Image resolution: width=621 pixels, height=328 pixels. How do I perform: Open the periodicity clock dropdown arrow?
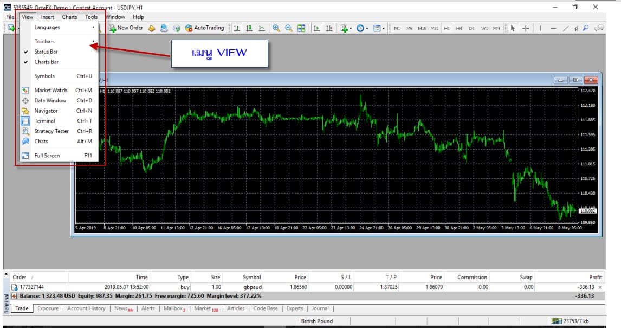[367, 28]
